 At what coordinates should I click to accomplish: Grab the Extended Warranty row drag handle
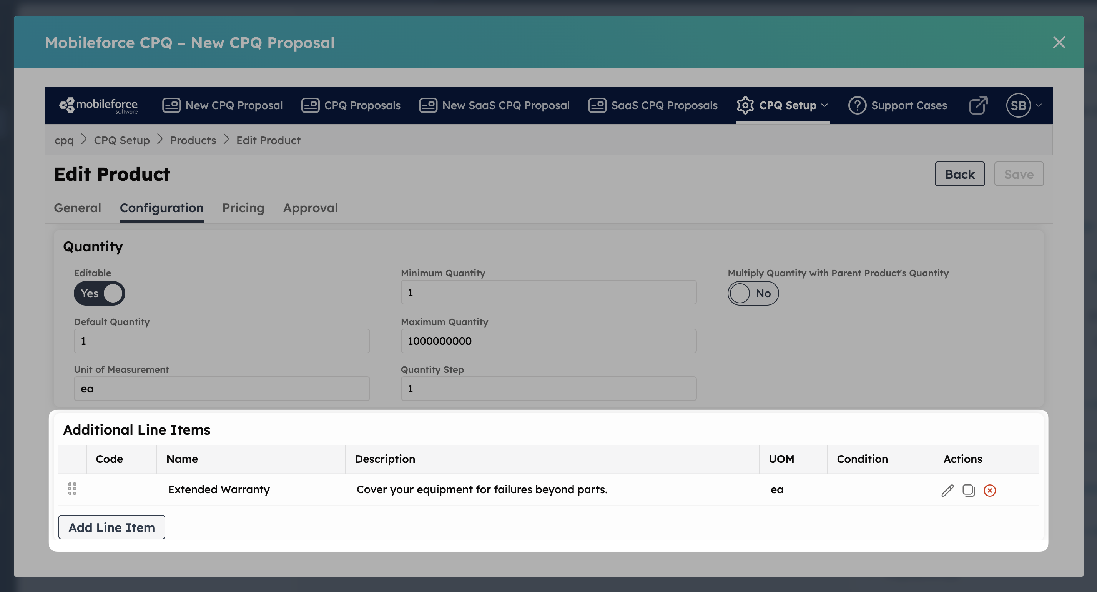[71, 489]
